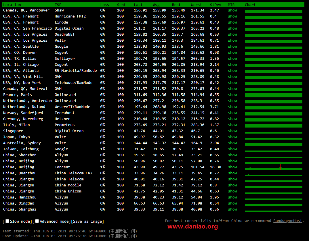Show MTR for Shenzhen Aliyun
Image resolution: width=309 pixels, height=241 pixels.
point(232,155)
